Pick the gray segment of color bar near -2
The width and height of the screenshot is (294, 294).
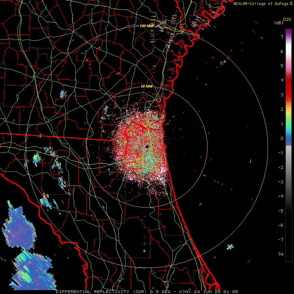(x=288, y=168)
